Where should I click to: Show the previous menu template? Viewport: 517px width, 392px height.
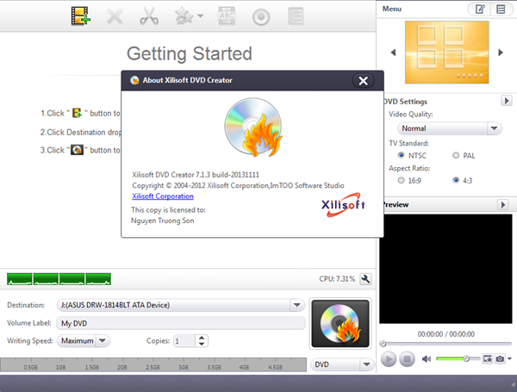click(x=393, y=53)
